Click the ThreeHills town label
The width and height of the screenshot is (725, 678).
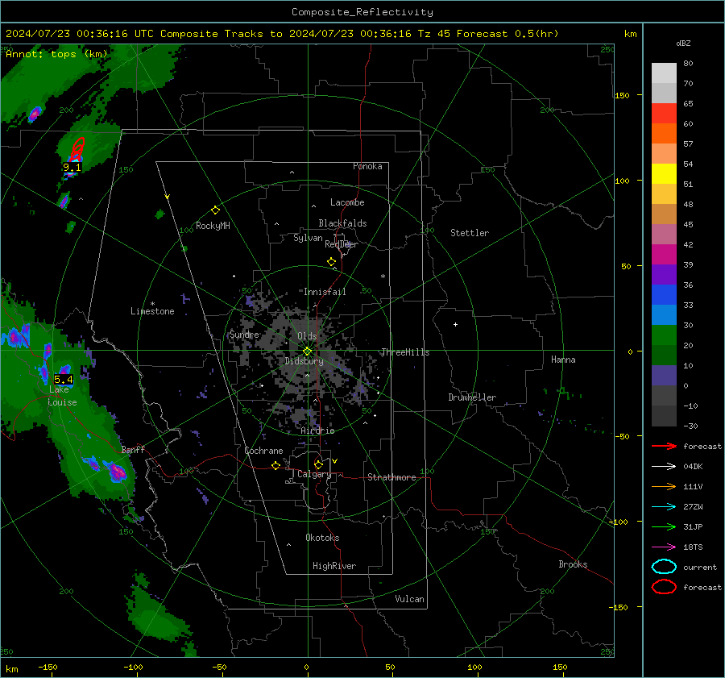pos(405,352)
